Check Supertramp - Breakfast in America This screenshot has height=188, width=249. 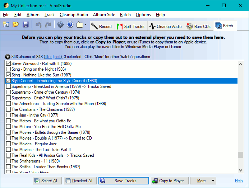tap(8, 86)
